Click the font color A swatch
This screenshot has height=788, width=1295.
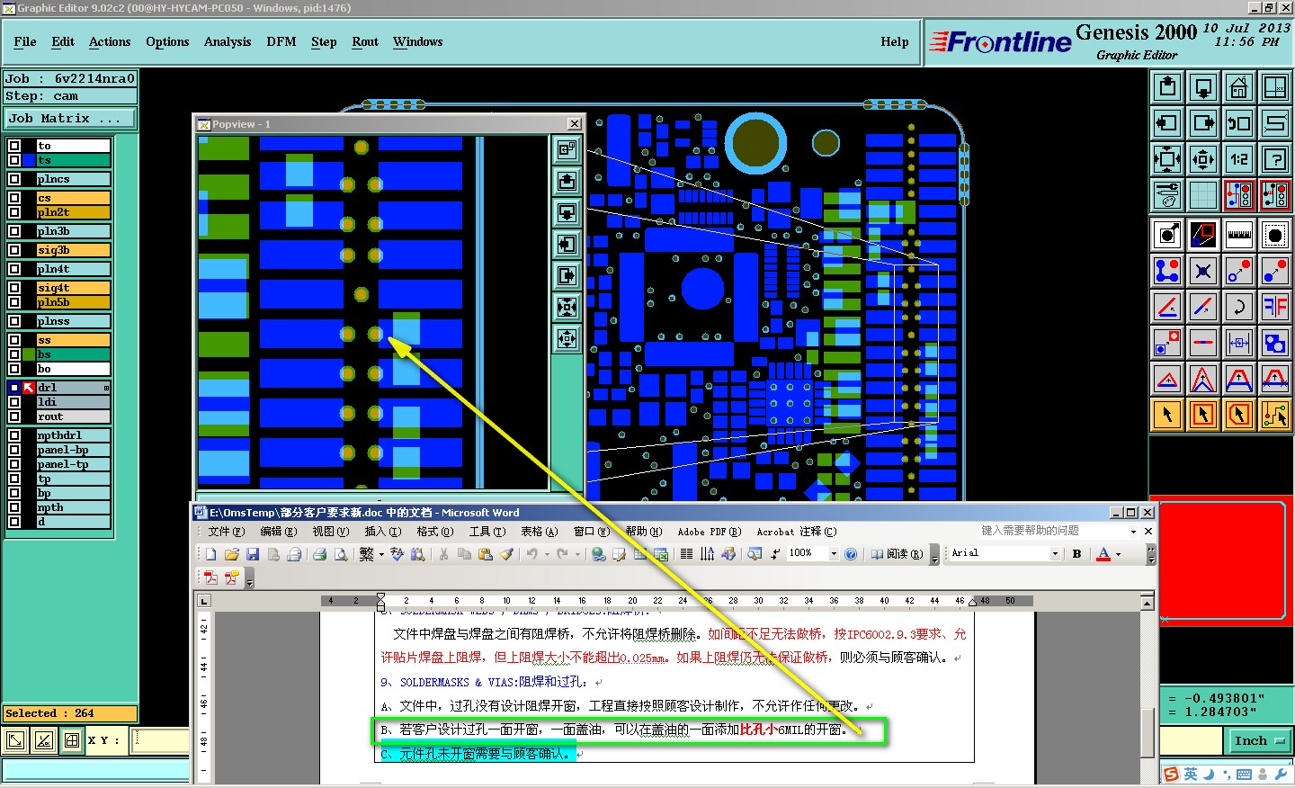coord(1103,554)
